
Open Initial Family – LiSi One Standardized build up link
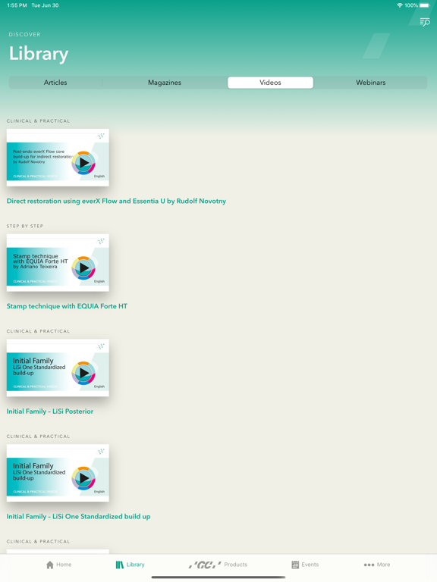pos(78,516)
